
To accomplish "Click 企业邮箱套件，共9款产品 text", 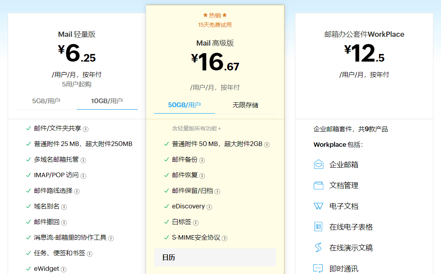I will [x=351, y=129].
